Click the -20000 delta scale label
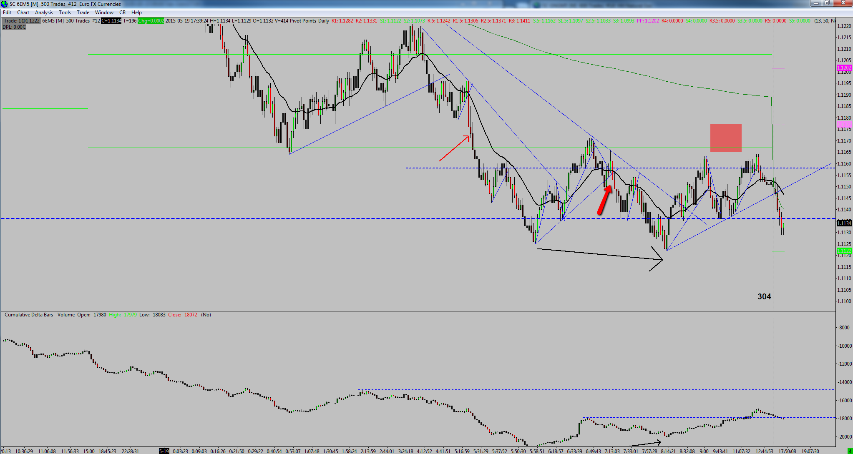853x454 pixels. point(844,437)
